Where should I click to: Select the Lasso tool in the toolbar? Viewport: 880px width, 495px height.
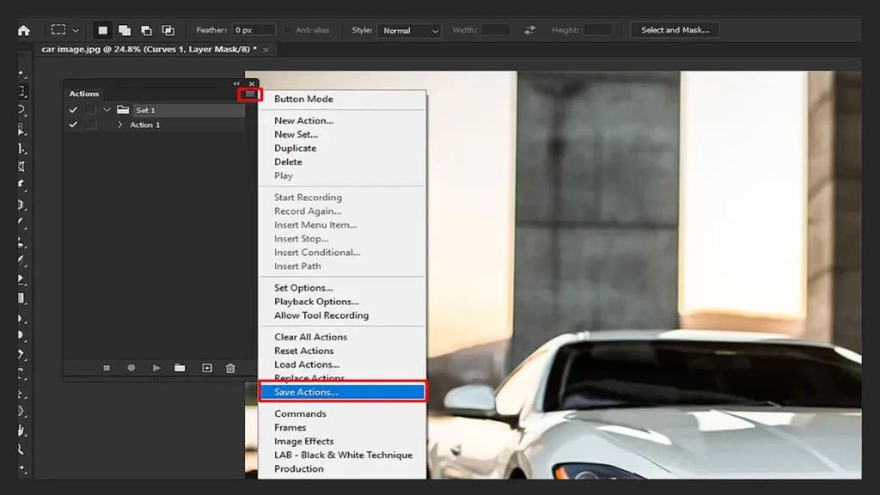[x=21, y=110]
